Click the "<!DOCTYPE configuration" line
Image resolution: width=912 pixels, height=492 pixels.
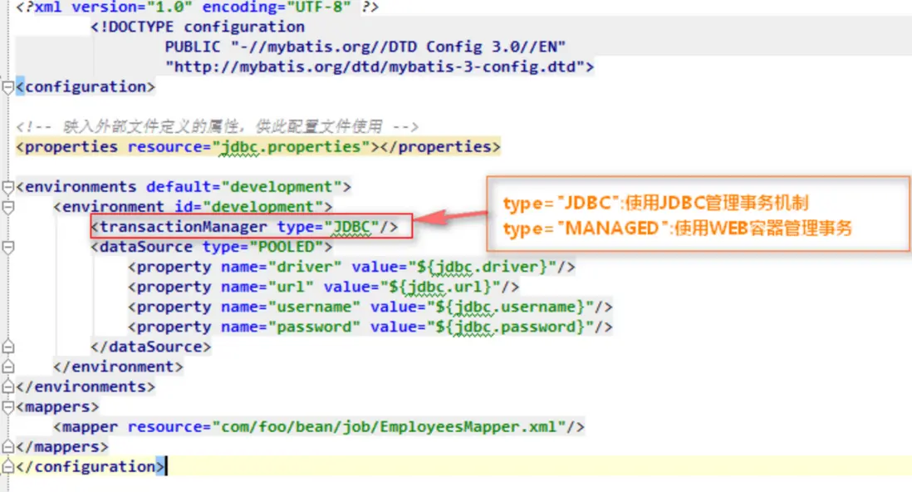pyautogui.click(x=198, y=27)
